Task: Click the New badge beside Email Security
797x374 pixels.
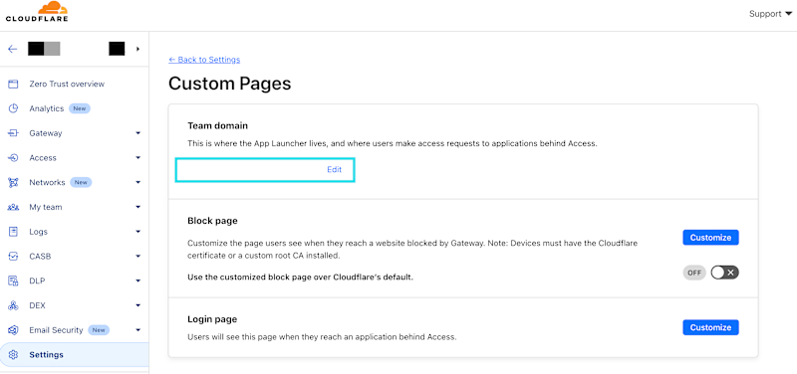Action: tap(99, 330)
